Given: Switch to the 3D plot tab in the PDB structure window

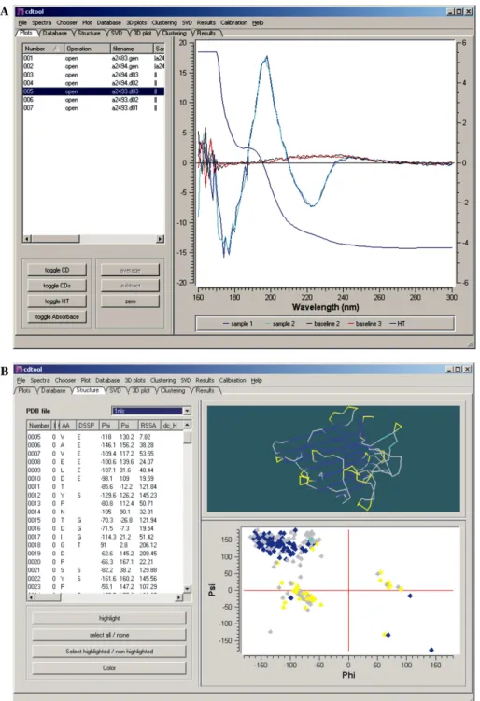Looking at the screenshot, I should pos(141,391).
